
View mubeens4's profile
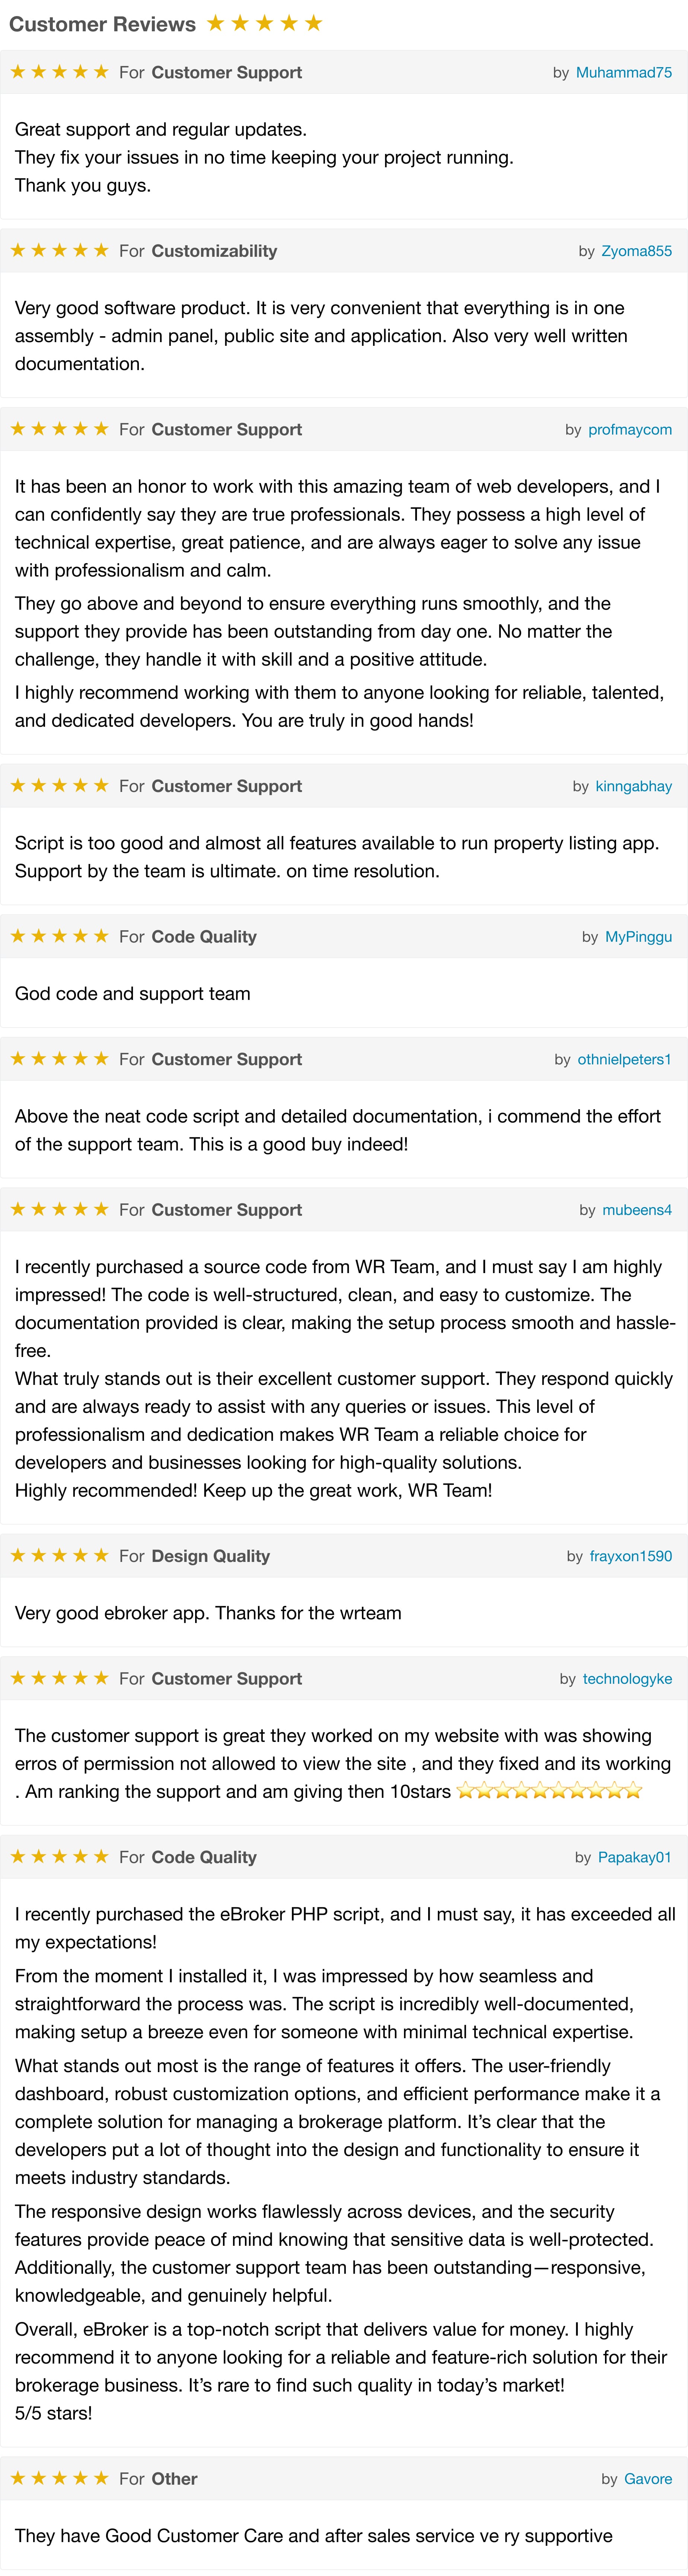(637, 1210)
